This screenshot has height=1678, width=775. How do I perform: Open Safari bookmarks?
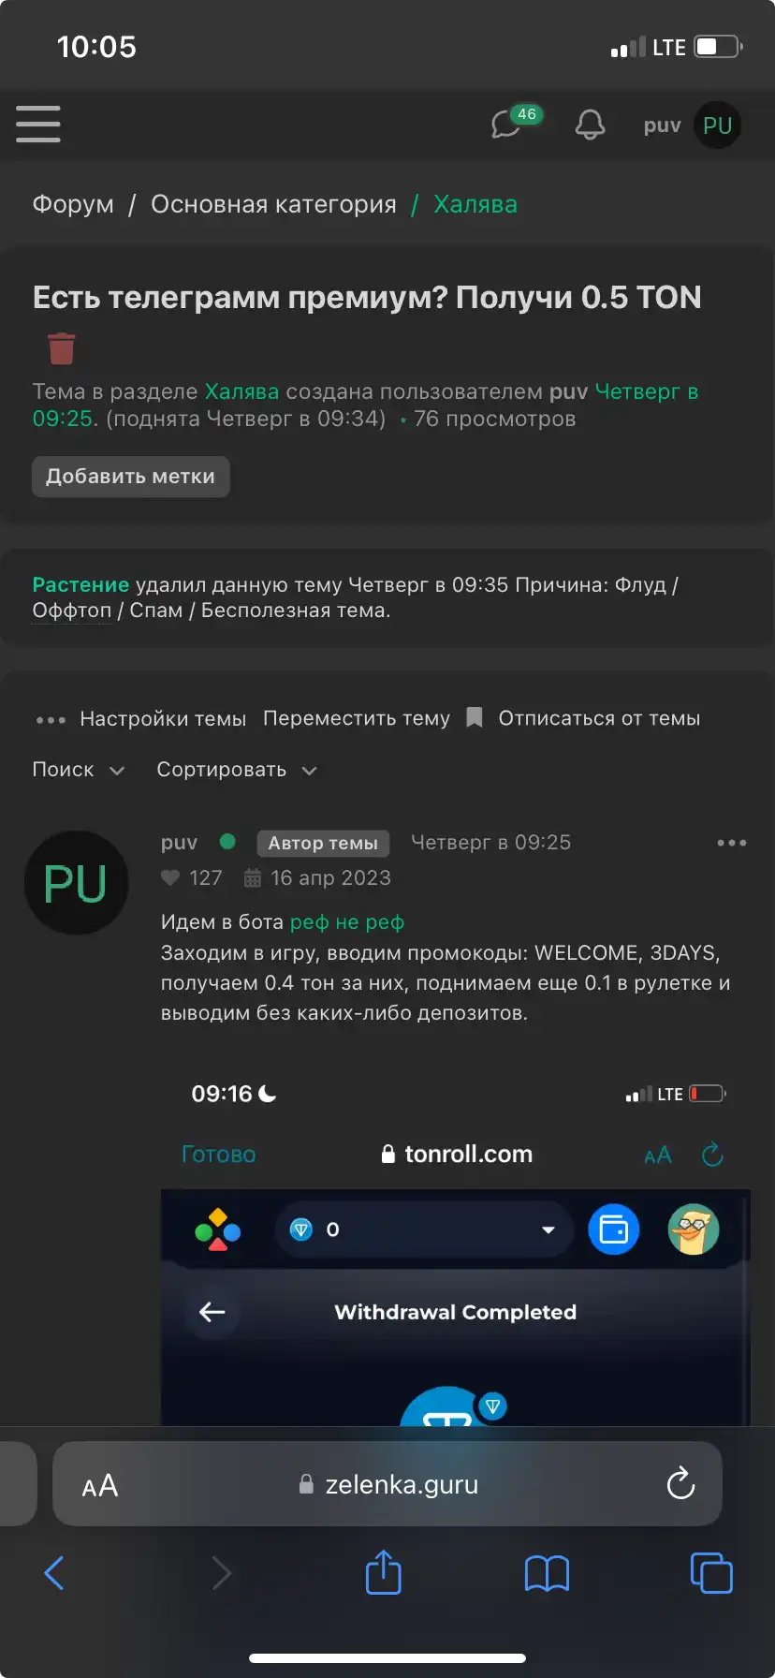[x=548, y=1573]
